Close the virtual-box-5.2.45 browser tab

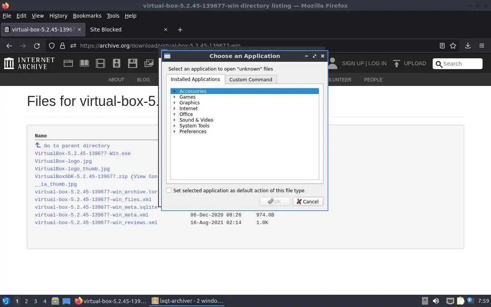pos(79,30)
